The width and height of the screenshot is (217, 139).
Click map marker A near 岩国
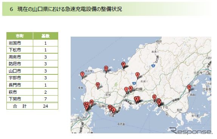189,88
